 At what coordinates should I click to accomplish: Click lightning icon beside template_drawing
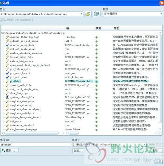click(8, 105)
